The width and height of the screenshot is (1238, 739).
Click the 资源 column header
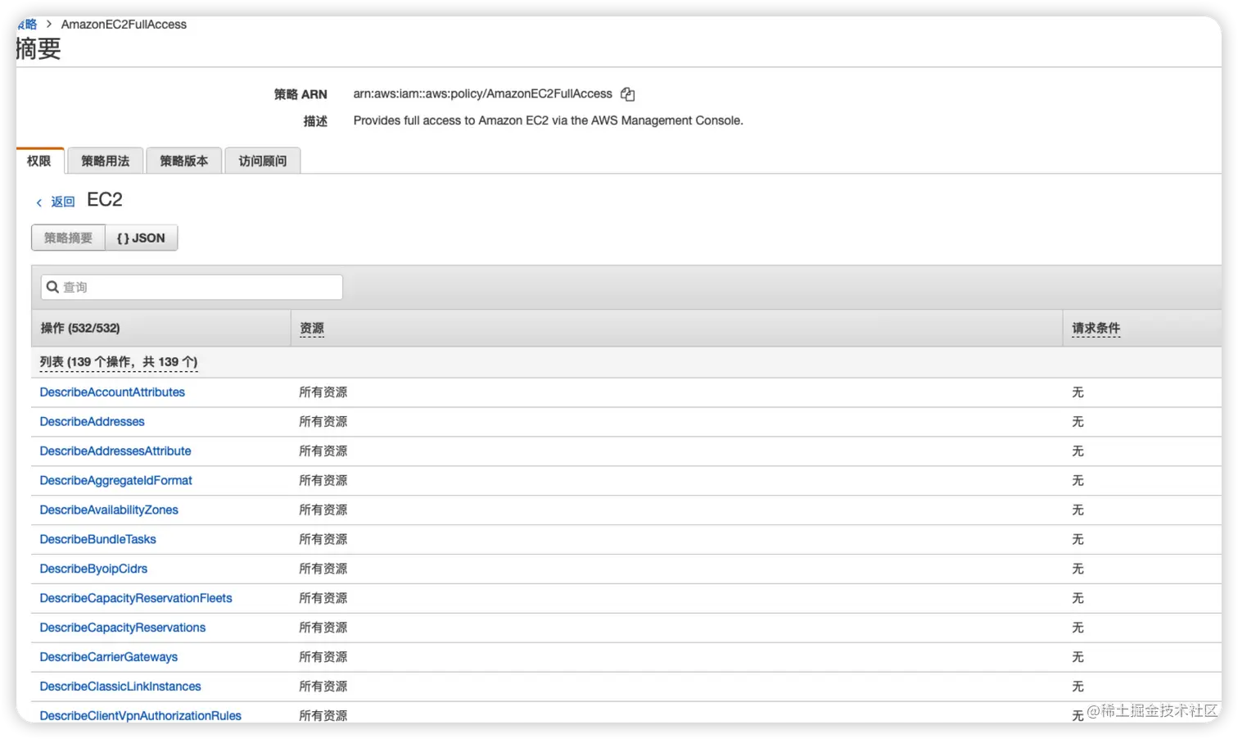point(312,328)
